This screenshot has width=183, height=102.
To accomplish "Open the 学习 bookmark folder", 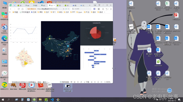I will click(x=53, y=12).
